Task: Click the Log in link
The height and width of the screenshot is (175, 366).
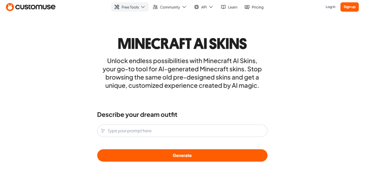Action: (330, 7)
